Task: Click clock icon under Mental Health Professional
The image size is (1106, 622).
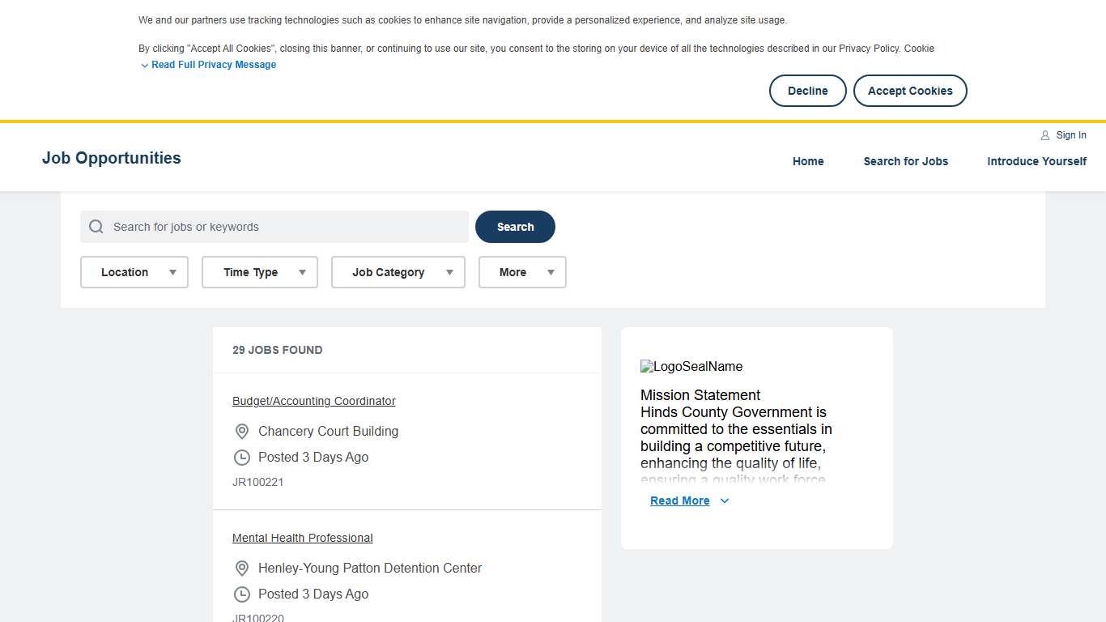Action: pyautogui.click(x=242, y=594)
